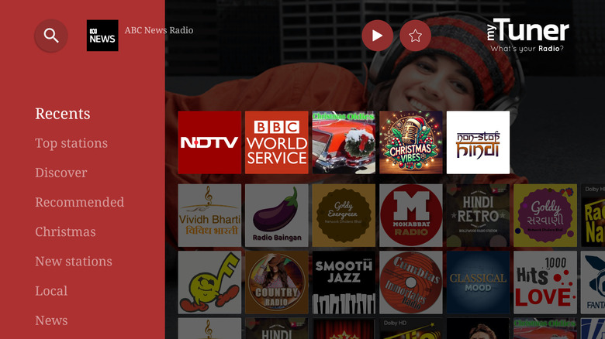
Task: Tune to Smooth Jazz station
Action: pos(344,282)
